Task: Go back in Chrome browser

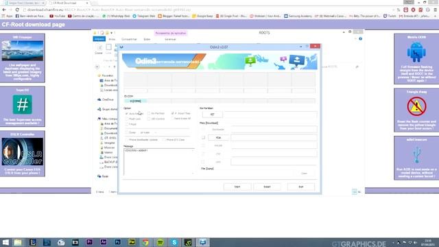Action: coord(4,10)
